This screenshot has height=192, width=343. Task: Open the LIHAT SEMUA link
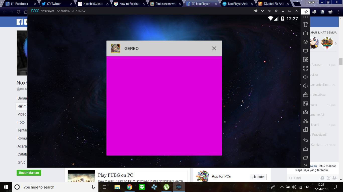click(327, 32)
